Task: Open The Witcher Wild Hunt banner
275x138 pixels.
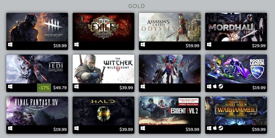Action: point(103,69)
